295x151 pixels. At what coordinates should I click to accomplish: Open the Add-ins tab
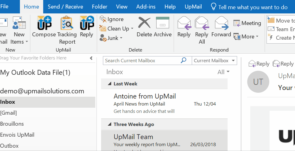point(146,7)
